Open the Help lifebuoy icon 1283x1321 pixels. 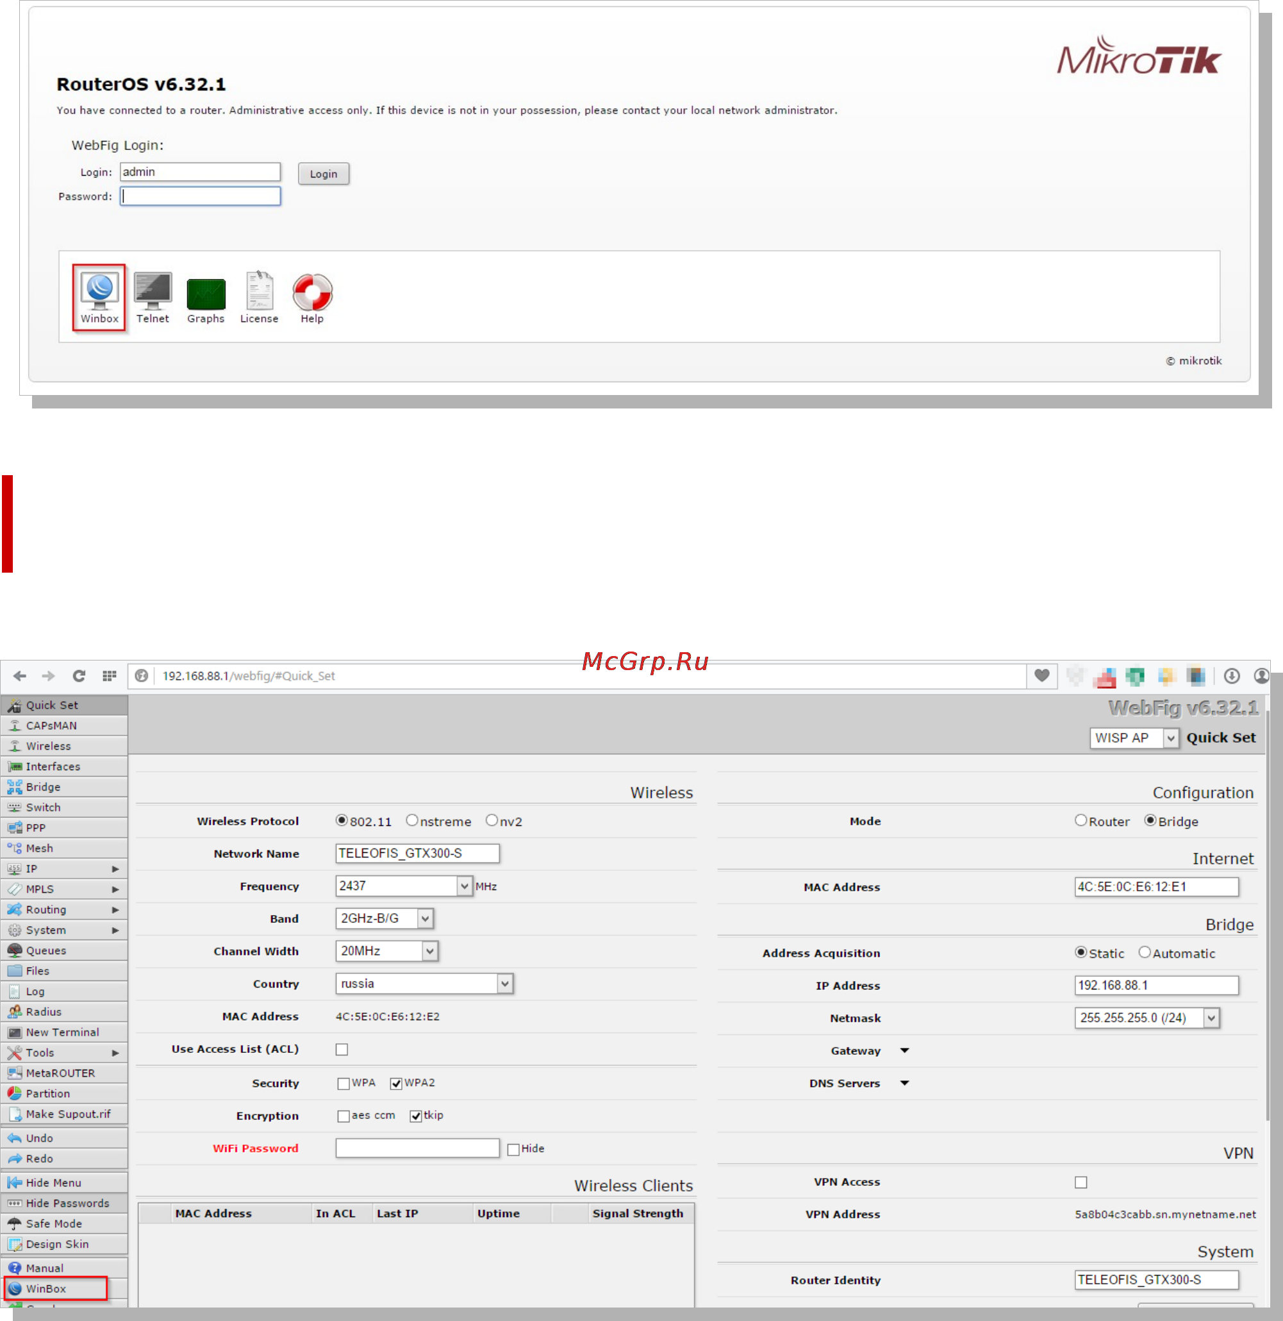(312, 299)
